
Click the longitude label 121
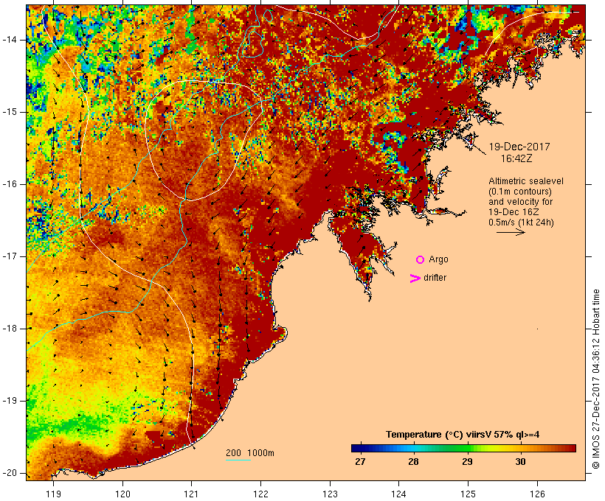pyautogui.click(x=192, y=494)
